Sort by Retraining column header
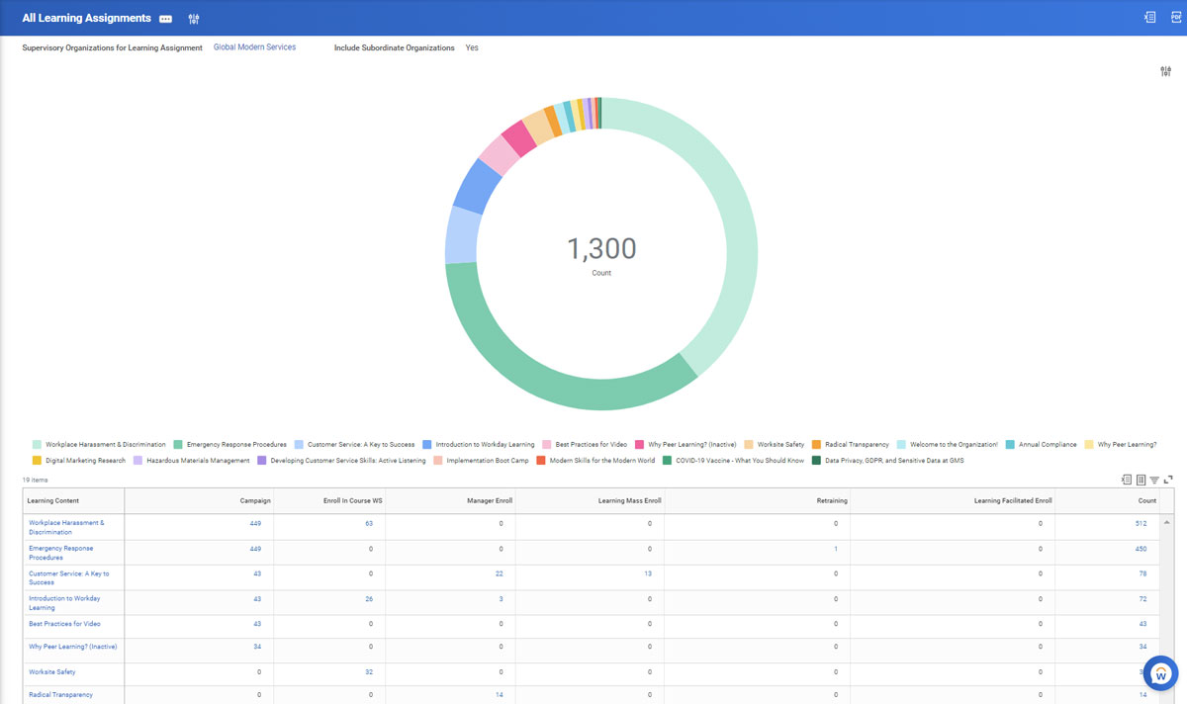The image size is (1187, 704). click(x=757, y=500)
